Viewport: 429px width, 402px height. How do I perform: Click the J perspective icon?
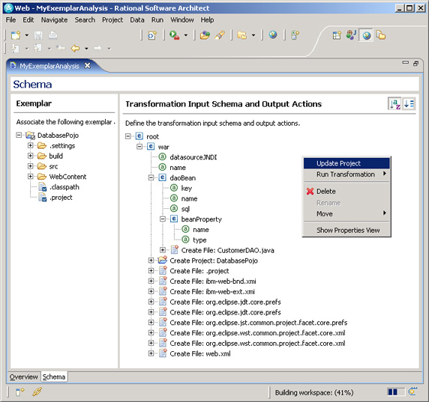[x=351, y=35]
